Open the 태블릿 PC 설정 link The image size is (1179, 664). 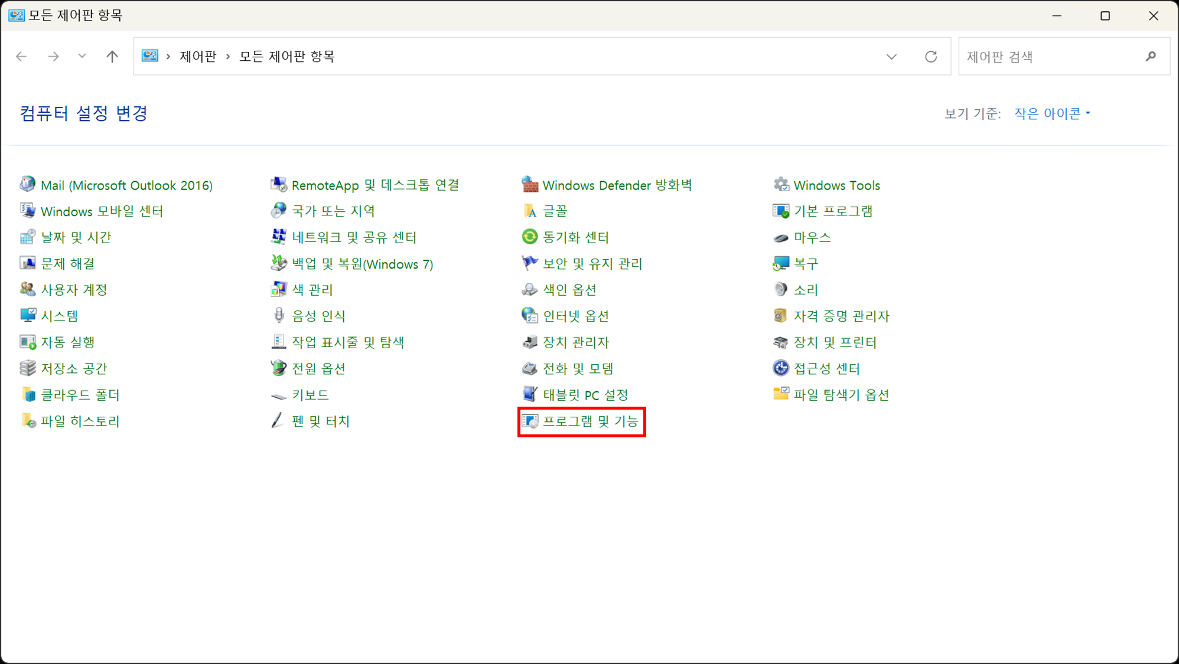coord(585,395)
